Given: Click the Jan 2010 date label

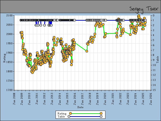Looking at the screenshot, I should [29, 99].
